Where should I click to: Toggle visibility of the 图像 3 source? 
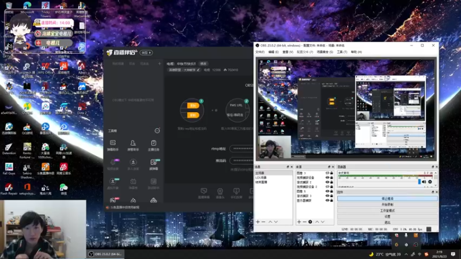[327, 173]
